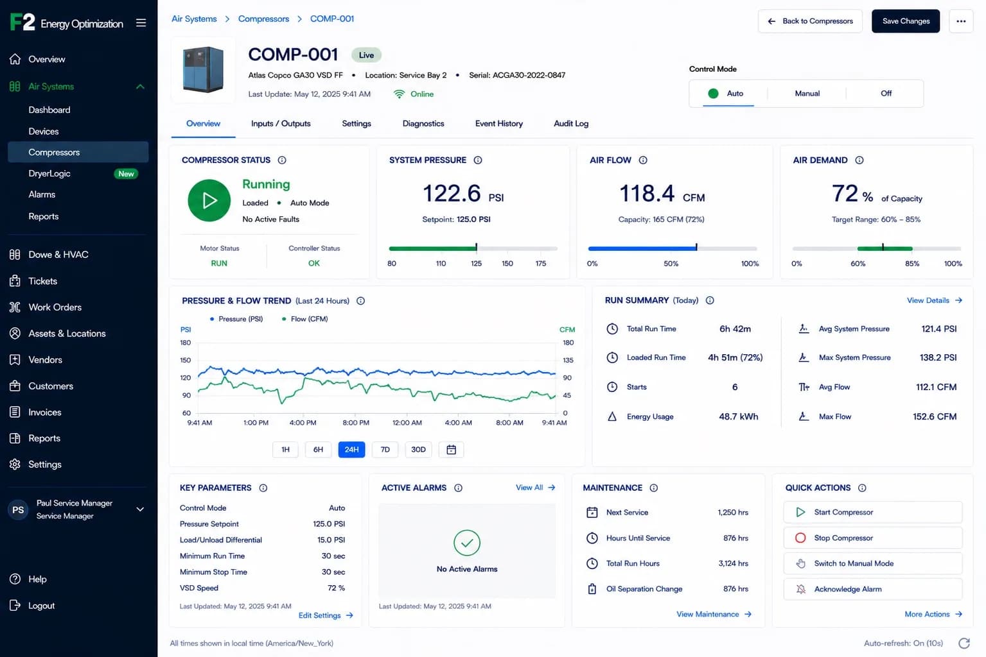Click info icon next to Compressor Status
Viewport: 986px width, 657px height.
click(x=282, y=160)
